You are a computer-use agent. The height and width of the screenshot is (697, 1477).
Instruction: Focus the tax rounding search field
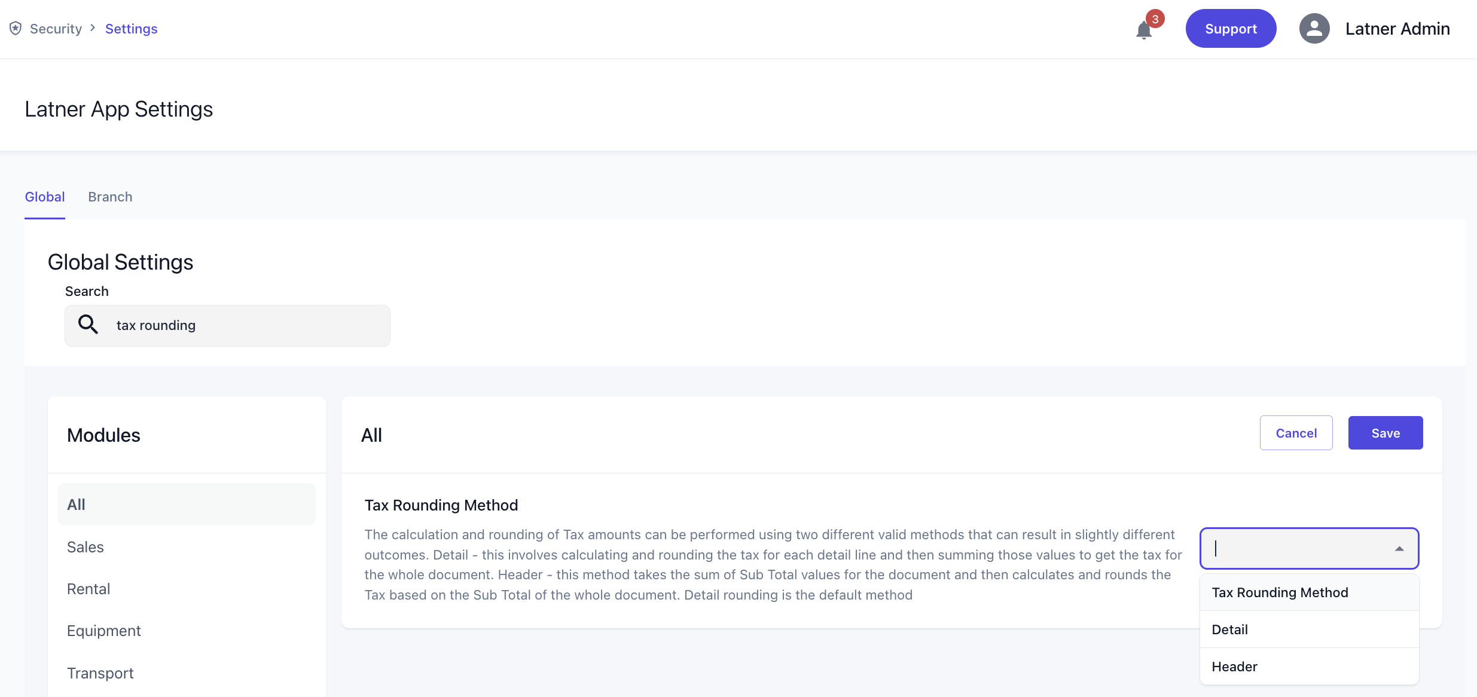click(x=245, y=325)
